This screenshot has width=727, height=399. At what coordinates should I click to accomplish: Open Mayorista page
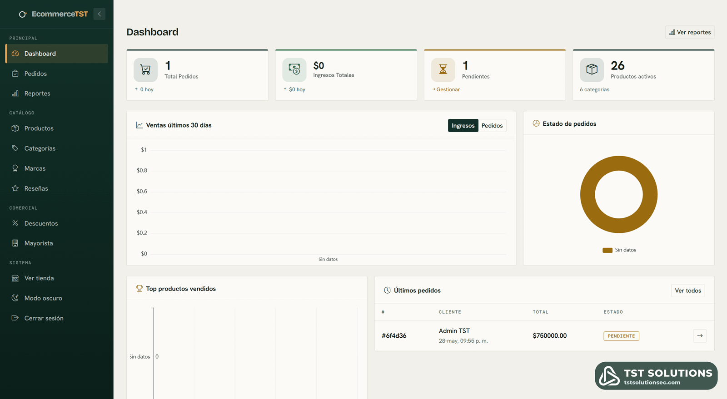57,243
